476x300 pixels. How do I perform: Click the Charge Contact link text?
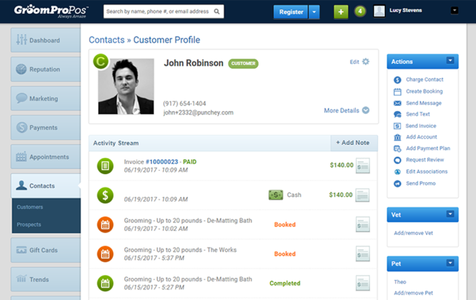[425, 80]
